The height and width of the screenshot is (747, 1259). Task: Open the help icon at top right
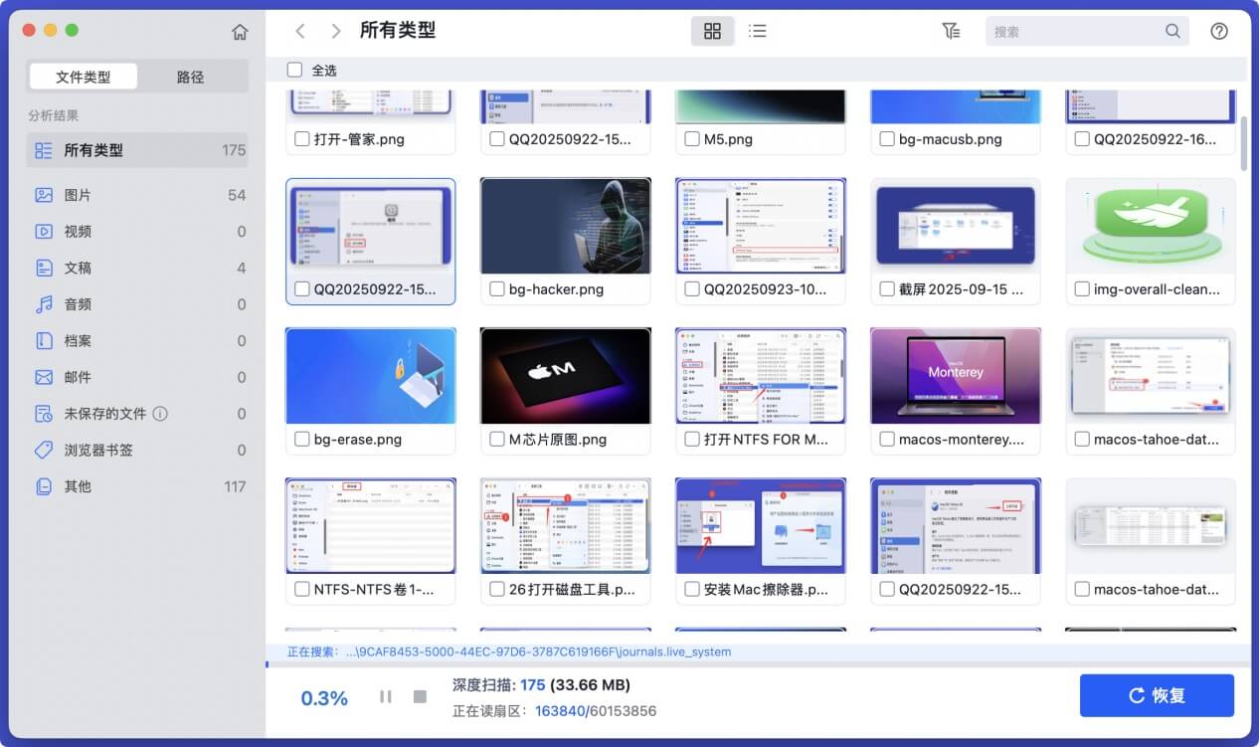pyautogui.click(x=1219, y=31)
